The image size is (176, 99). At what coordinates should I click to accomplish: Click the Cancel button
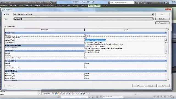click(151, 86)
